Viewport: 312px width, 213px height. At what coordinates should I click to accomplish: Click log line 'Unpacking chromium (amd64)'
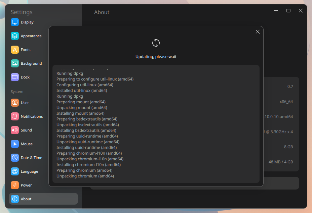[x=85, y=176]
